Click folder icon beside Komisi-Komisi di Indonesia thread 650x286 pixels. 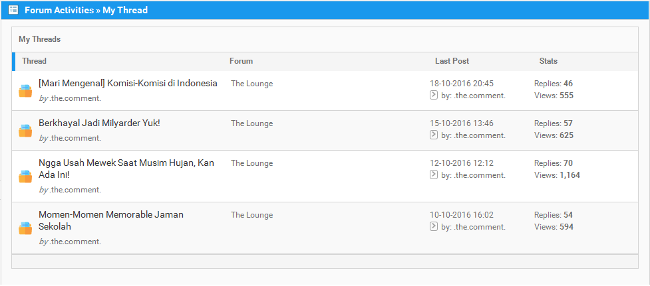point(25,91)
